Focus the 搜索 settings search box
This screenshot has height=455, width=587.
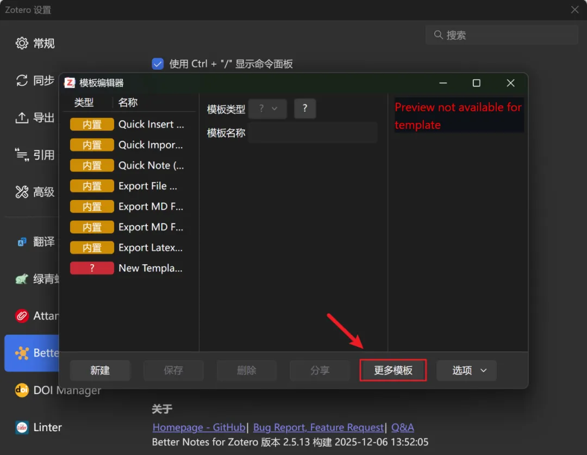point(502,35)
